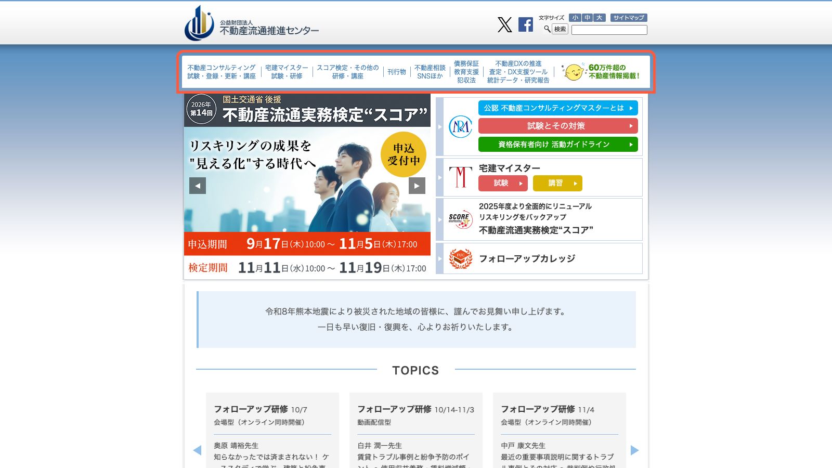Show previous slide in main banner
The image size is (832, 468).
198,186
